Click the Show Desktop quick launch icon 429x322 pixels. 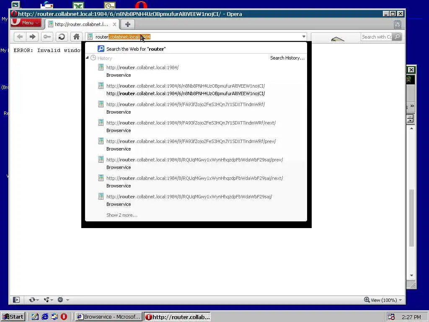[x=35, y=317]
